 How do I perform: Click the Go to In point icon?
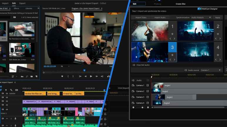[x=80, y=76]
